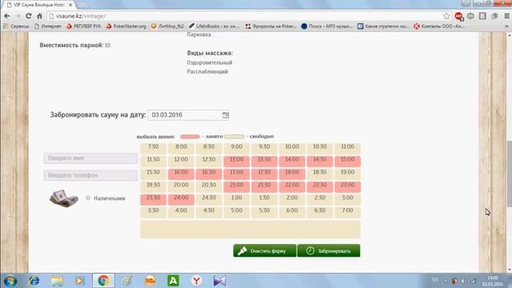Select the 7:30 time slot
The width and height of the screenshot is (512, 288).
[153, 149]
